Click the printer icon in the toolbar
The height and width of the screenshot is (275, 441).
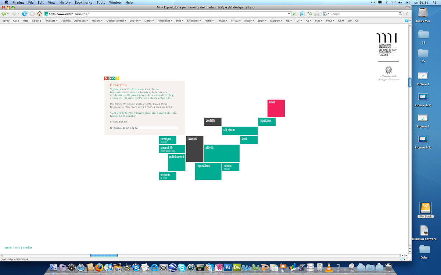click(x=317, y=14)
